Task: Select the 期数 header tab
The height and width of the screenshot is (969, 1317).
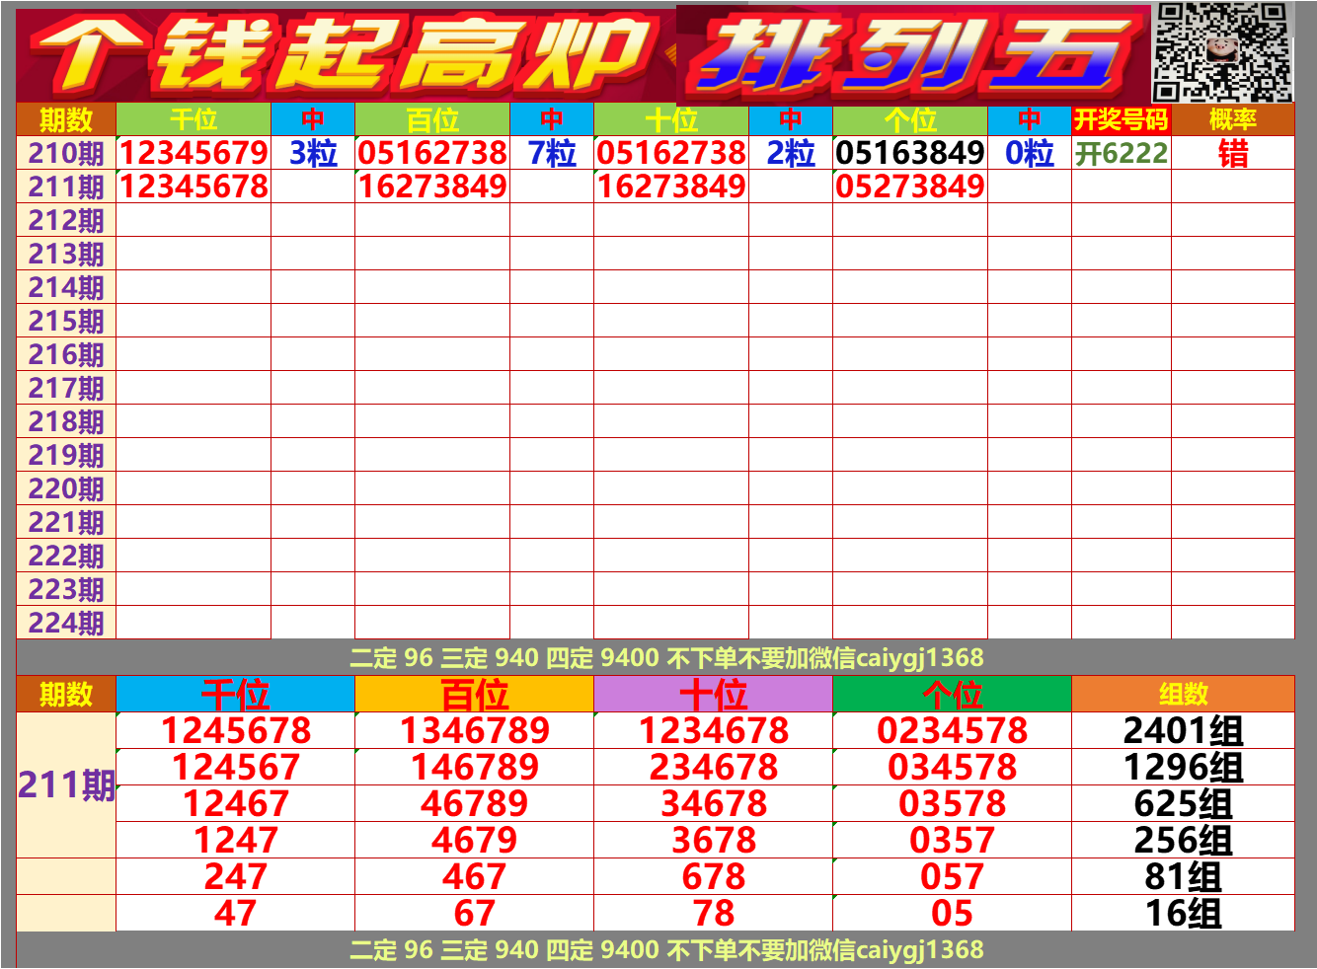Action: [65, 120]
